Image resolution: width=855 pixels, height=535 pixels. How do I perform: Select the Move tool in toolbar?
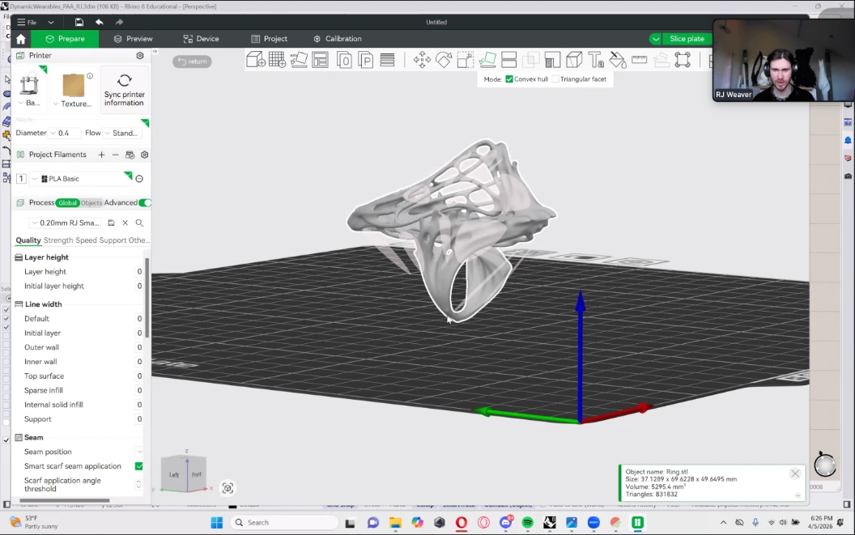click(x=422, y=60)
